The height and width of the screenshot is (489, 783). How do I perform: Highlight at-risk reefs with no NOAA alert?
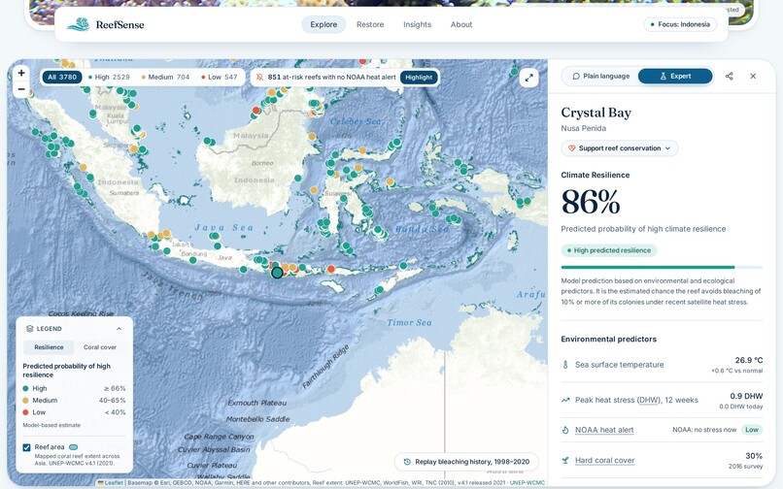click(419, 78)
